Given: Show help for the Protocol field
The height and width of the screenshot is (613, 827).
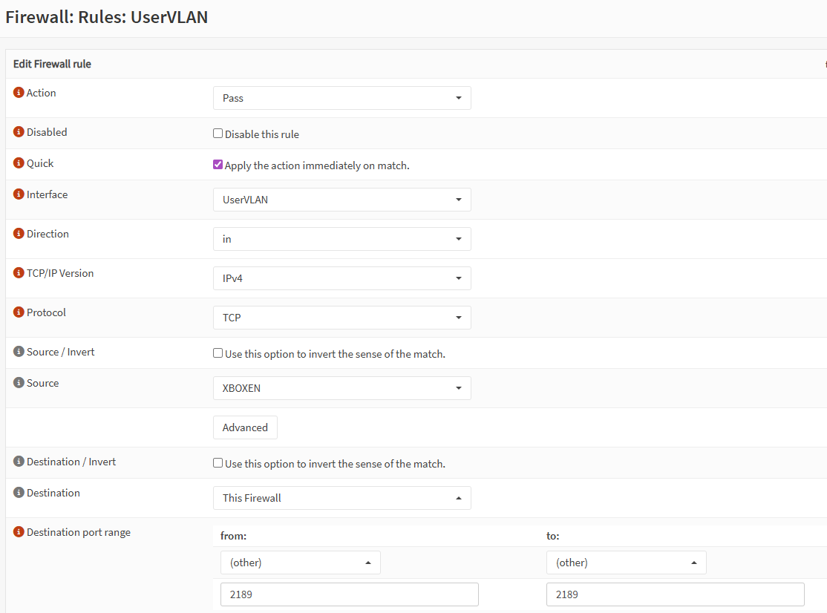Looking at the screenshot, I should click(19, 312).
